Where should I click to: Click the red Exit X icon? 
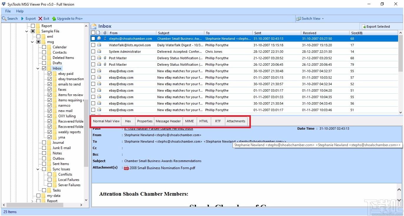click(40, 19)
